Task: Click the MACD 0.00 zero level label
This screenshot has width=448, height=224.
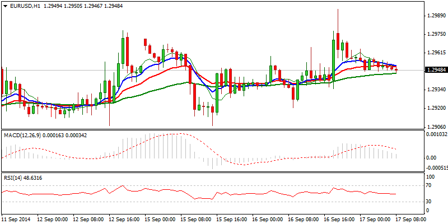Action: coord(431,158)
